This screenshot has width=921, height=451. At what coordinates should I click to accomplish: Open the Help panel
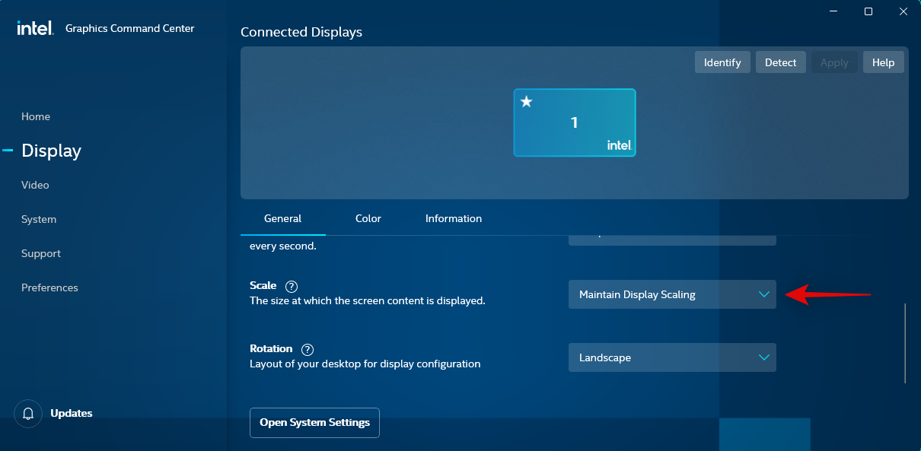[883, 62]
